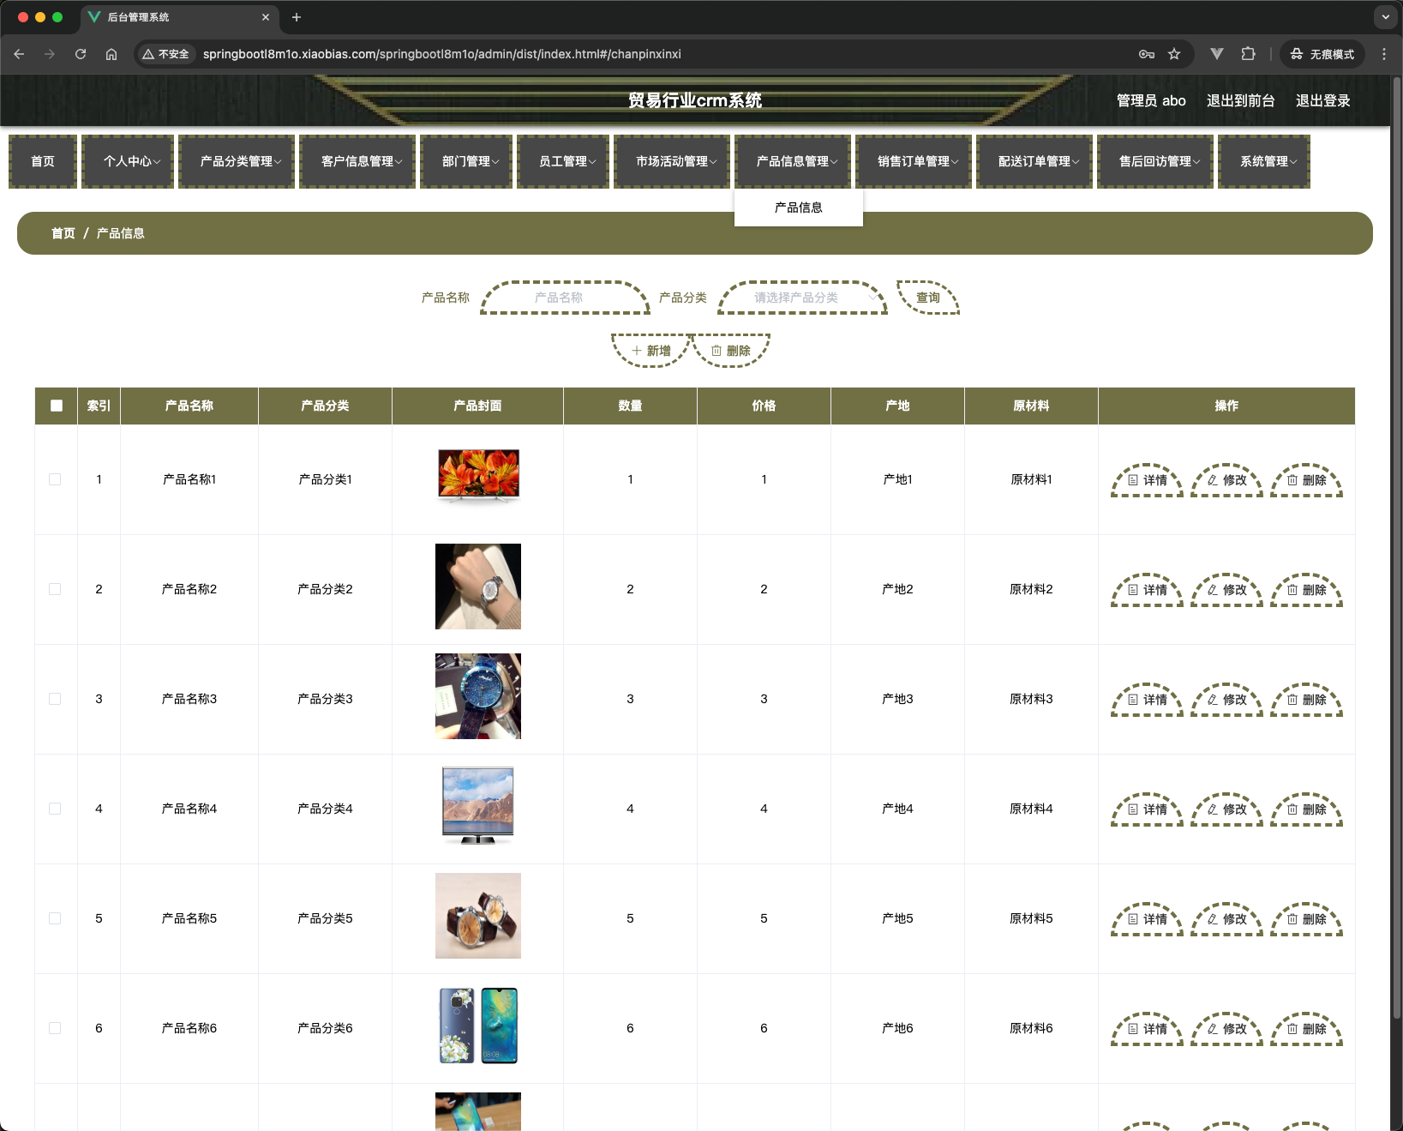This screenshot has height=1131, width=1403.
Task: Focus the 产品名称 search input
Action: (x=565, y=298)
